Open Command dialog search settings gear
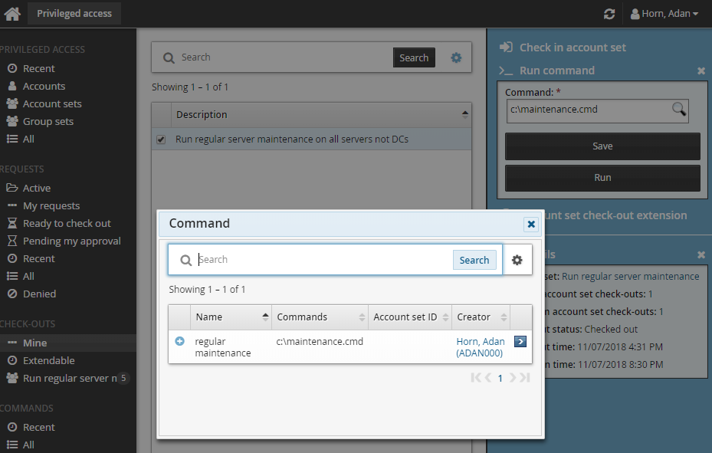 tap(517, 260)
